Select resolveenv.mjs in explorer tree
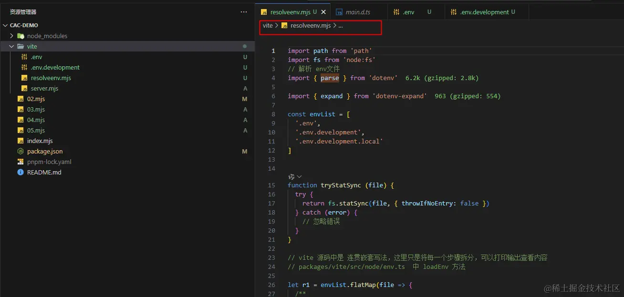Image resolution: width=624 pixels, height=297 pixels. point(51,78)
